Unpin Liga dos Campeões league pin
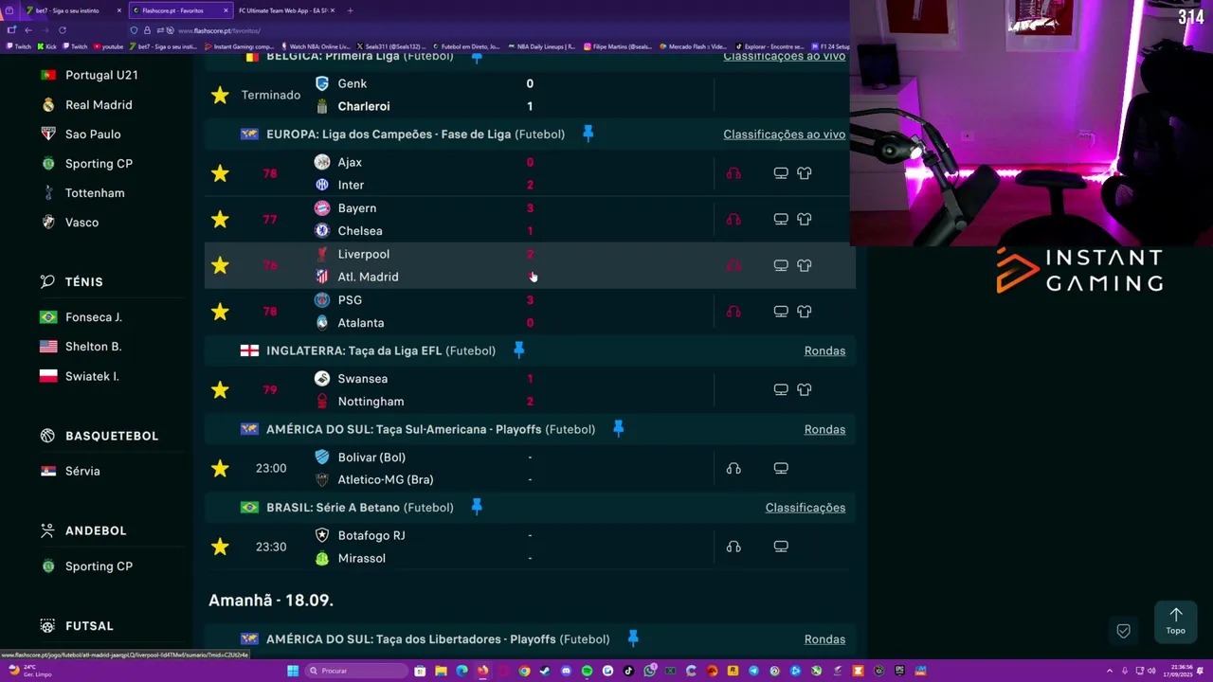 point(588,134)
